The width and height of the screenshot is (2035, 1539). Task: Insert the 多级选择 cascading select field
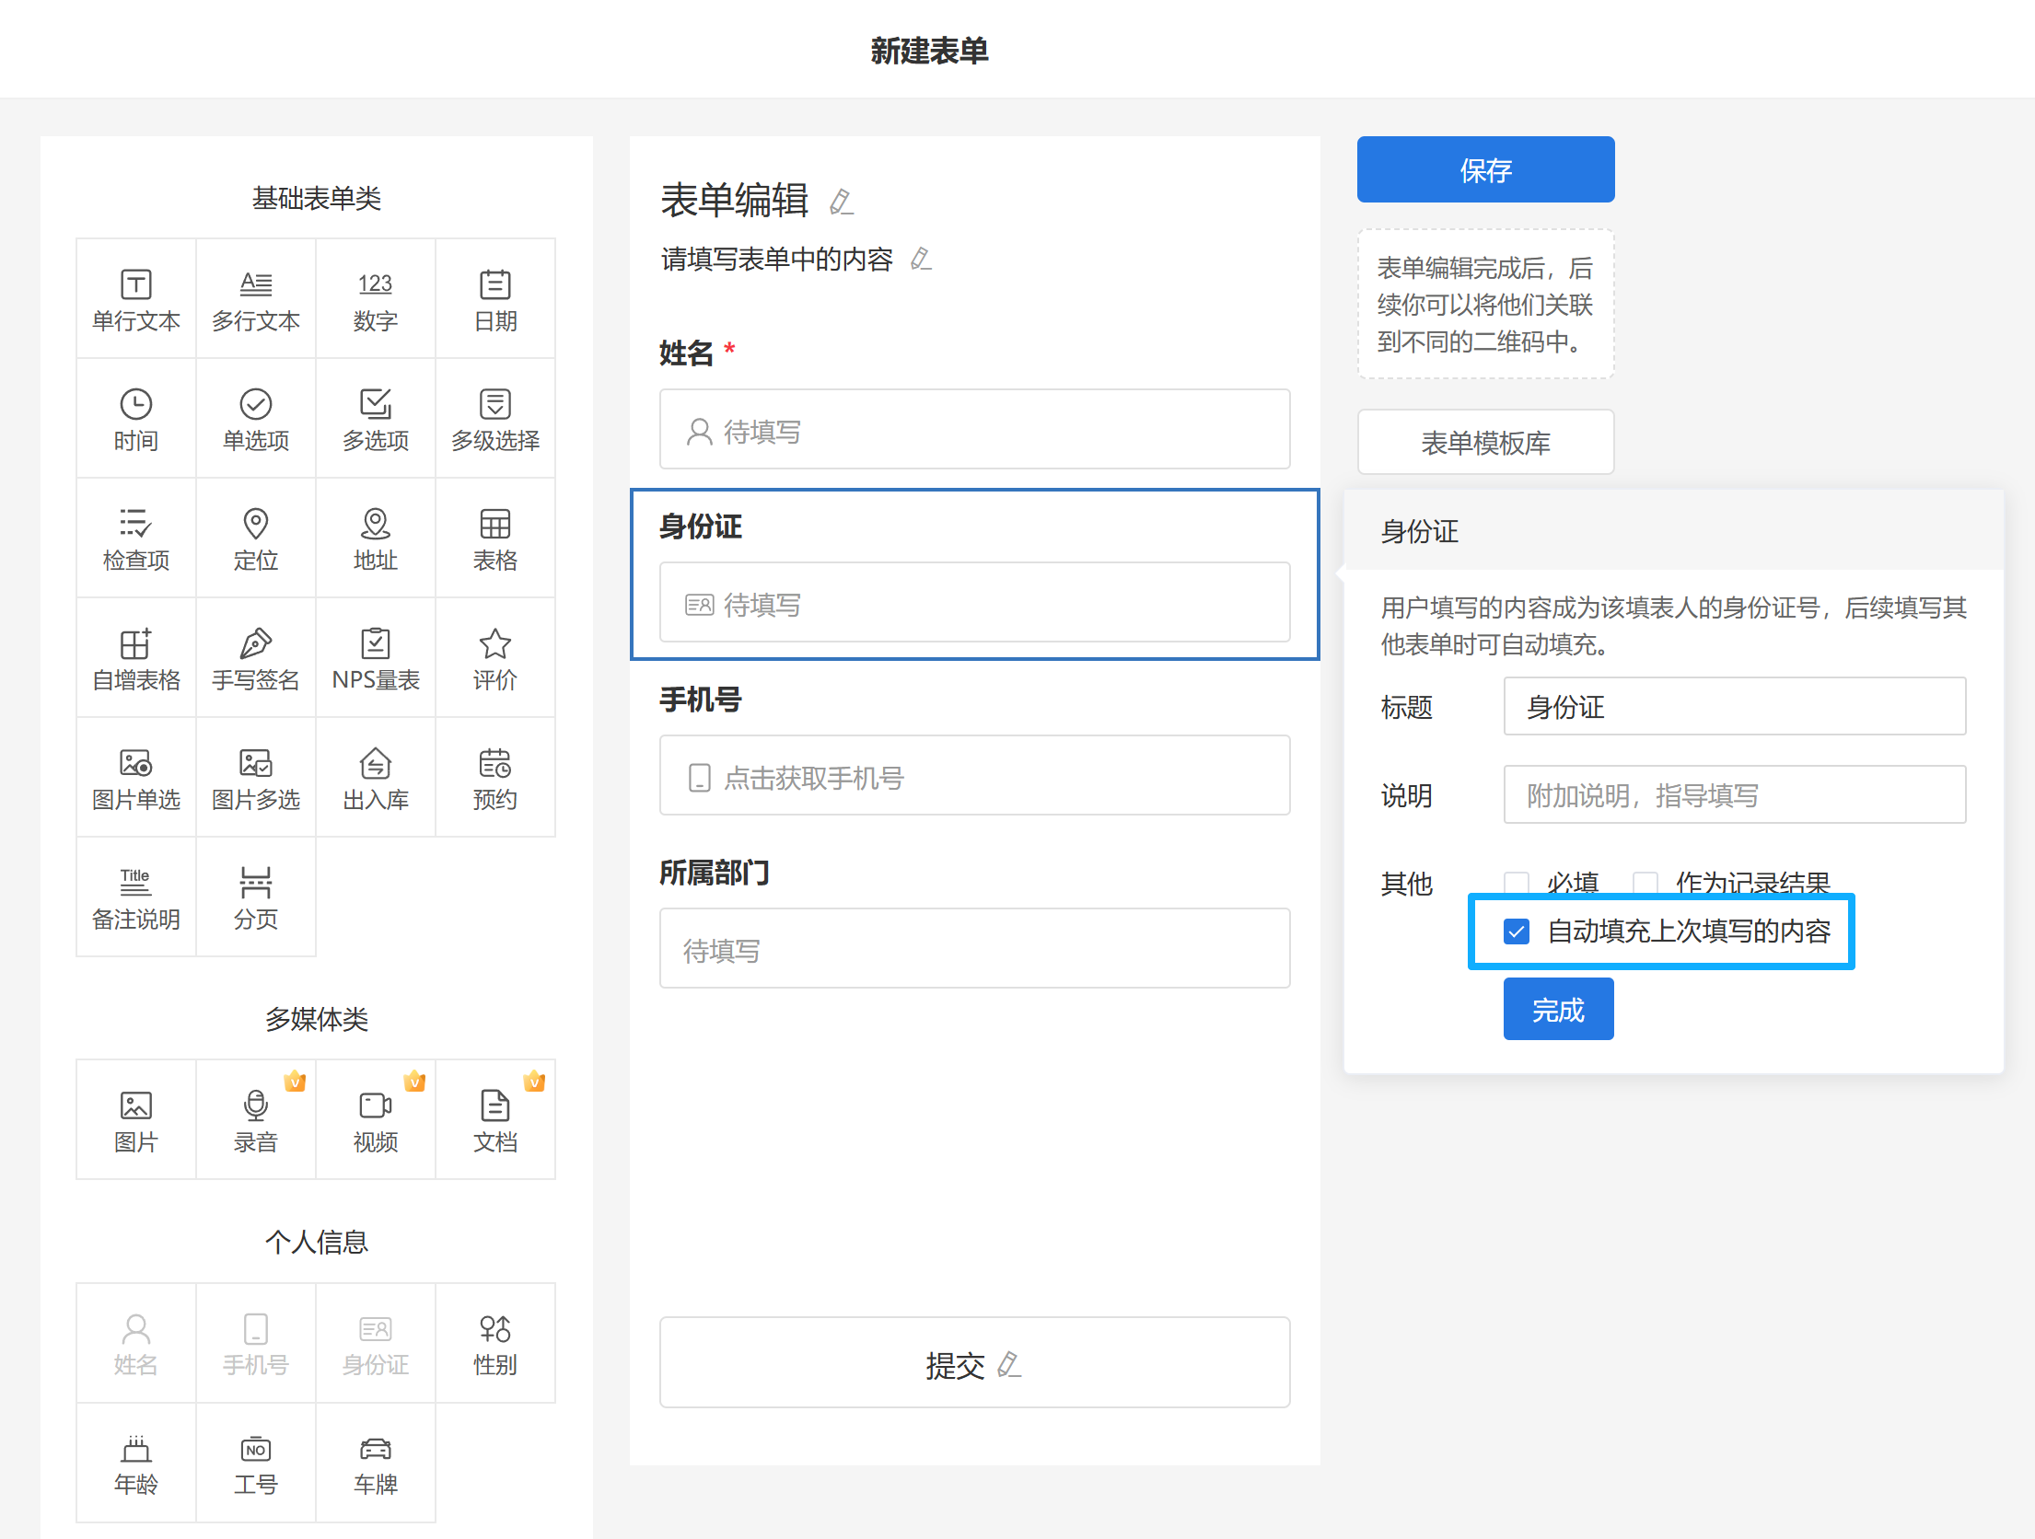495,419
